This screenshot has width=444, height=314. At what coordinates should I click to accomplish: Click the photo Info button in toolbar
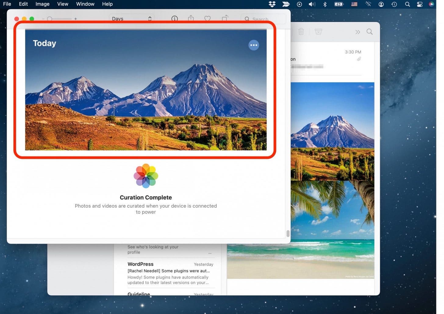174,19
